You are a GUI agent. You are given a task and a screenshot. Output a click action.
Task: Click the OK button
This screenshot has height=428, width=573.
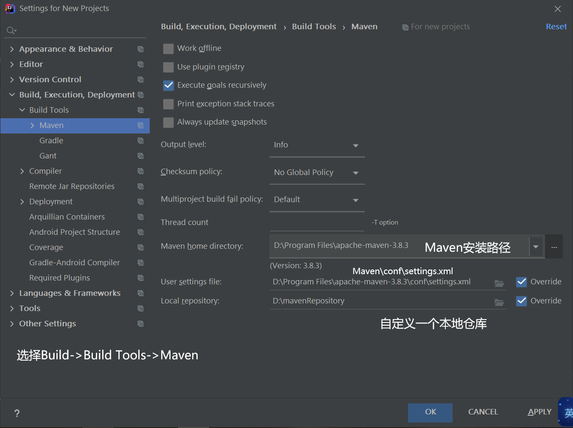pos(430,412)
